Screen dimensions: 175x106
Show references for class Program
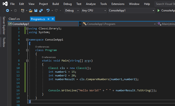pos(42,47)
